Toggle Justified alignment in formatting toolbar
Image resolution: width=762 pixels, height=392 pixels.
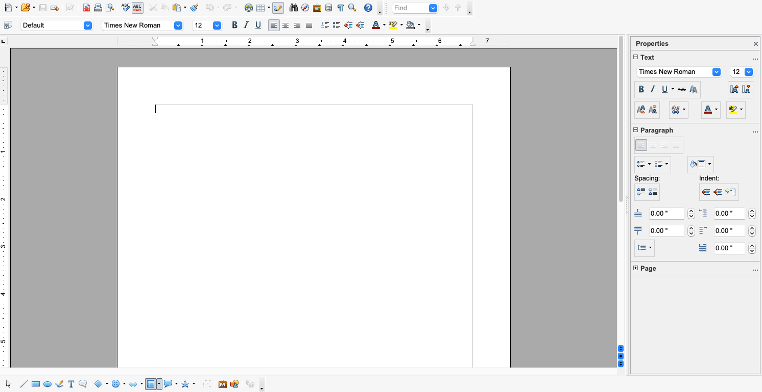(x=309, y=25)
